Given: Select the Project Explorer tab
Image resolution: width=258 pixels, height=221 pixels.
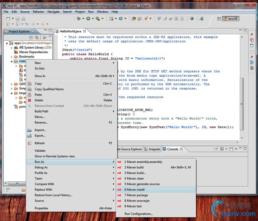Looking at the screenshot, I should 19,31.
